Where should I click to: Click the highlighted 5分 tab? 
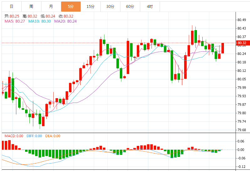(71, 6)
